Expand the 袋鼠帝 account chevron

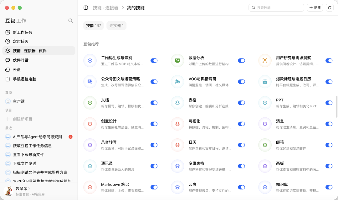click(x=29, y=189)
